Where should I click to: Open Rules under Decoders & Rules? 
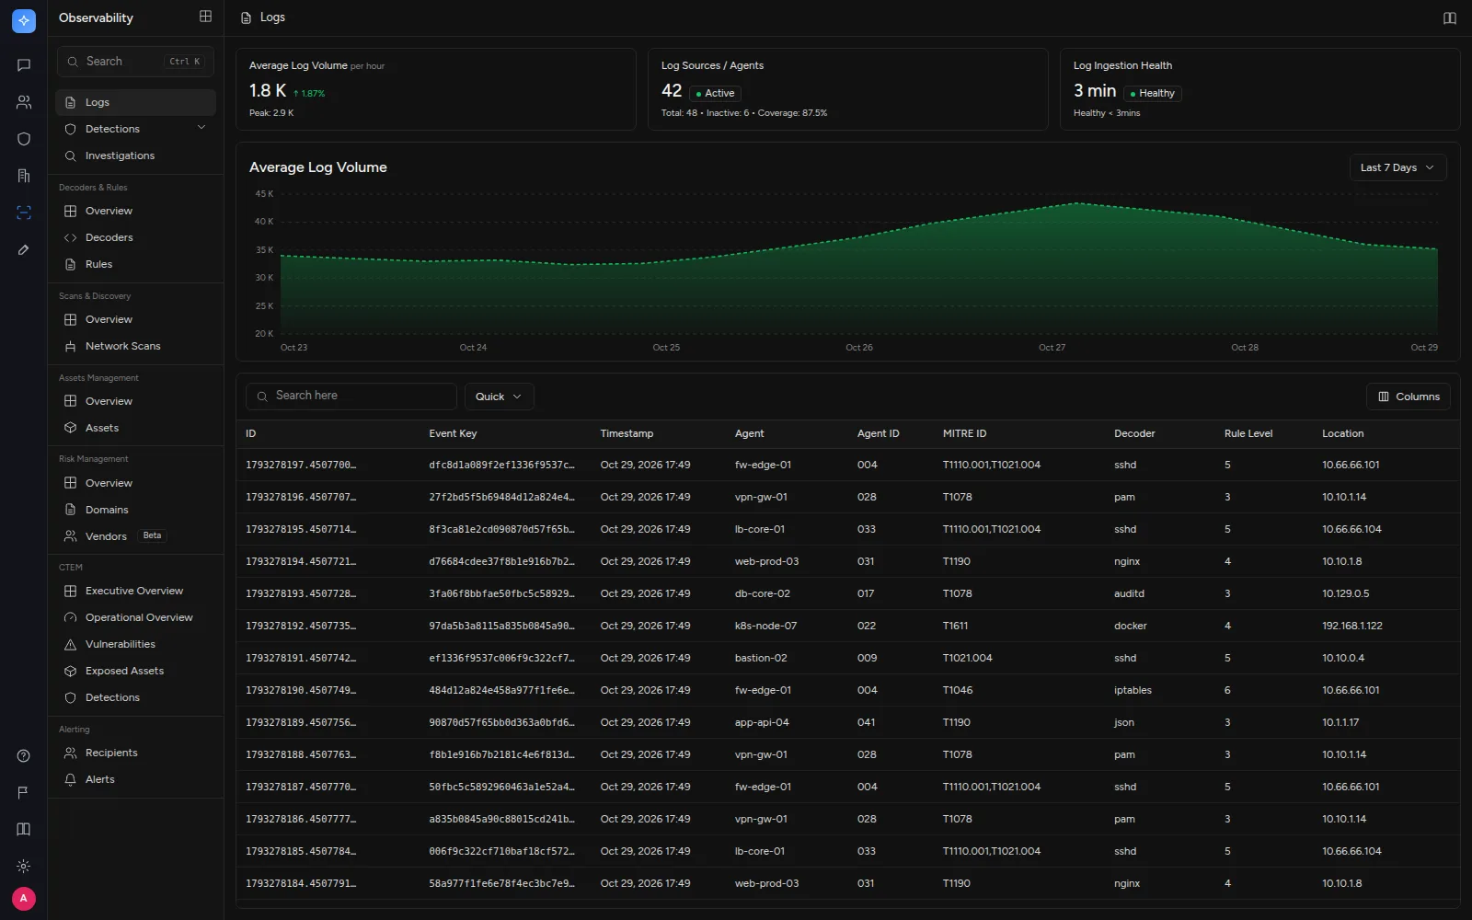tap(135, 264)
